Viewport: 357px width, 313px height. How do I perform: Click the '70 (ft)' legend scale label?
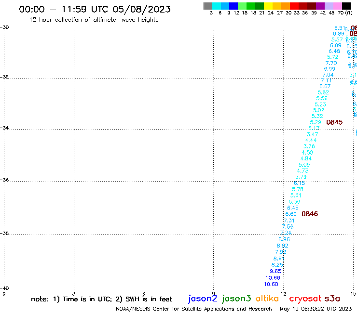coord(345,13)
